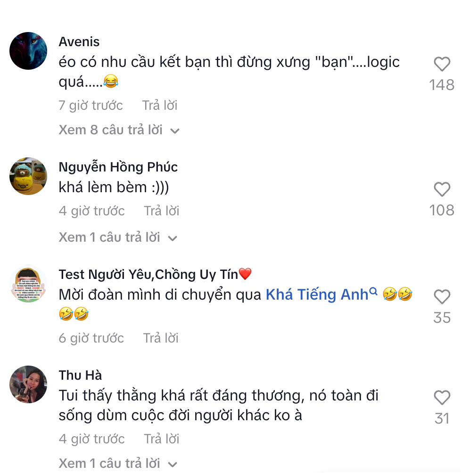The image size is (461, 473).
Task: Like Avenis's comment via heart icon
Action: click(442, 65)
